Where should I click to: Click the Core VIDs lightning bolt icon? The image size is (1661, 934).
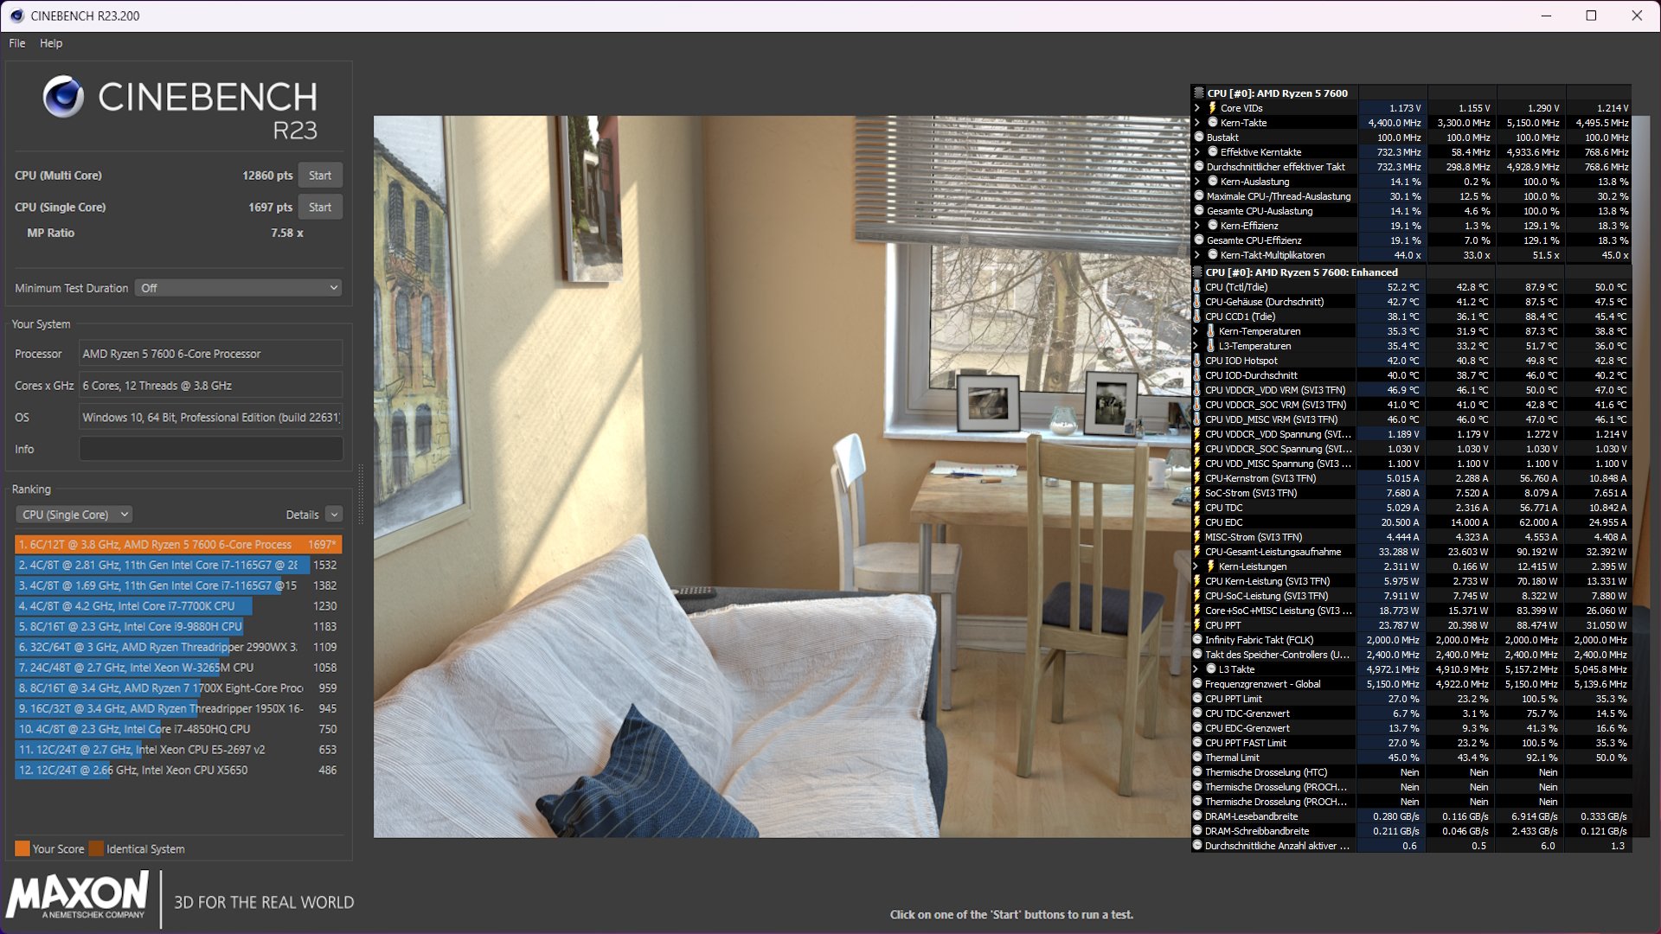point(1212,108)
